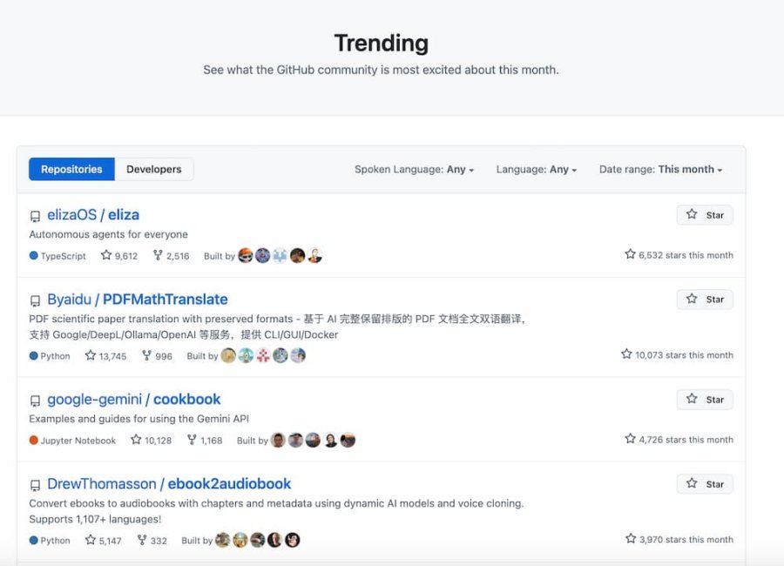The image size is (784, 566).
Task: Click last contributor avatar of google-gemini cookbook
Action: point(348,441)
